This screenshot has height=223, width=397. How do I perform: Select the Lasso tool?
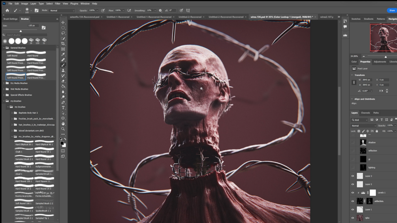pos(63,33)
